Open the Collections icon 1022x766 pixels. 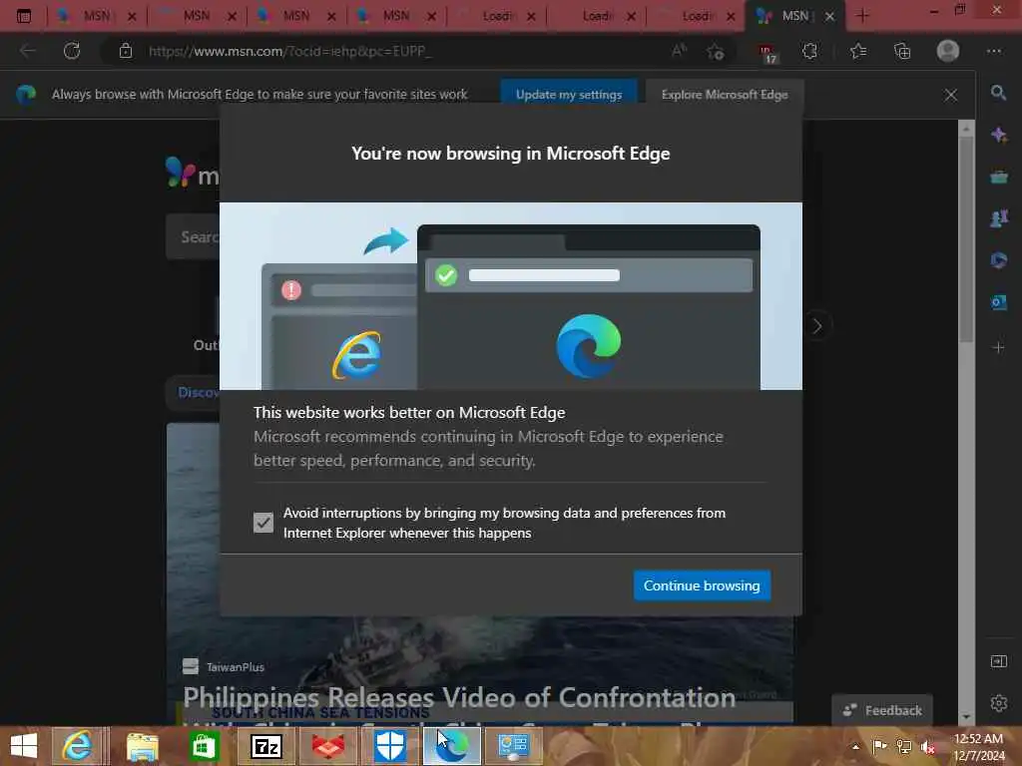click(x=902, y=51)
